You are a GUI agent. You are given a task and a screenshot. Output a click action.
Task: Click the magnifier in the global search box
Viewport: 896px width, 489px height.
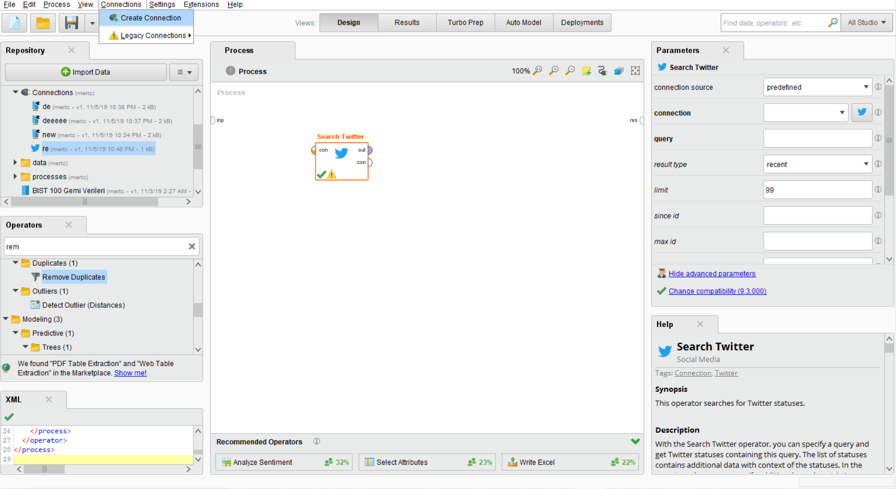tap(832, 22)
